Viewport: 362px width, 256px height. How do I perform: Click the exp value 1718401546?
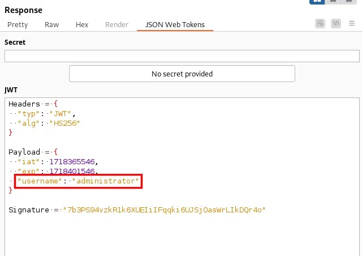pyautogui.click(x=72, y=172)
